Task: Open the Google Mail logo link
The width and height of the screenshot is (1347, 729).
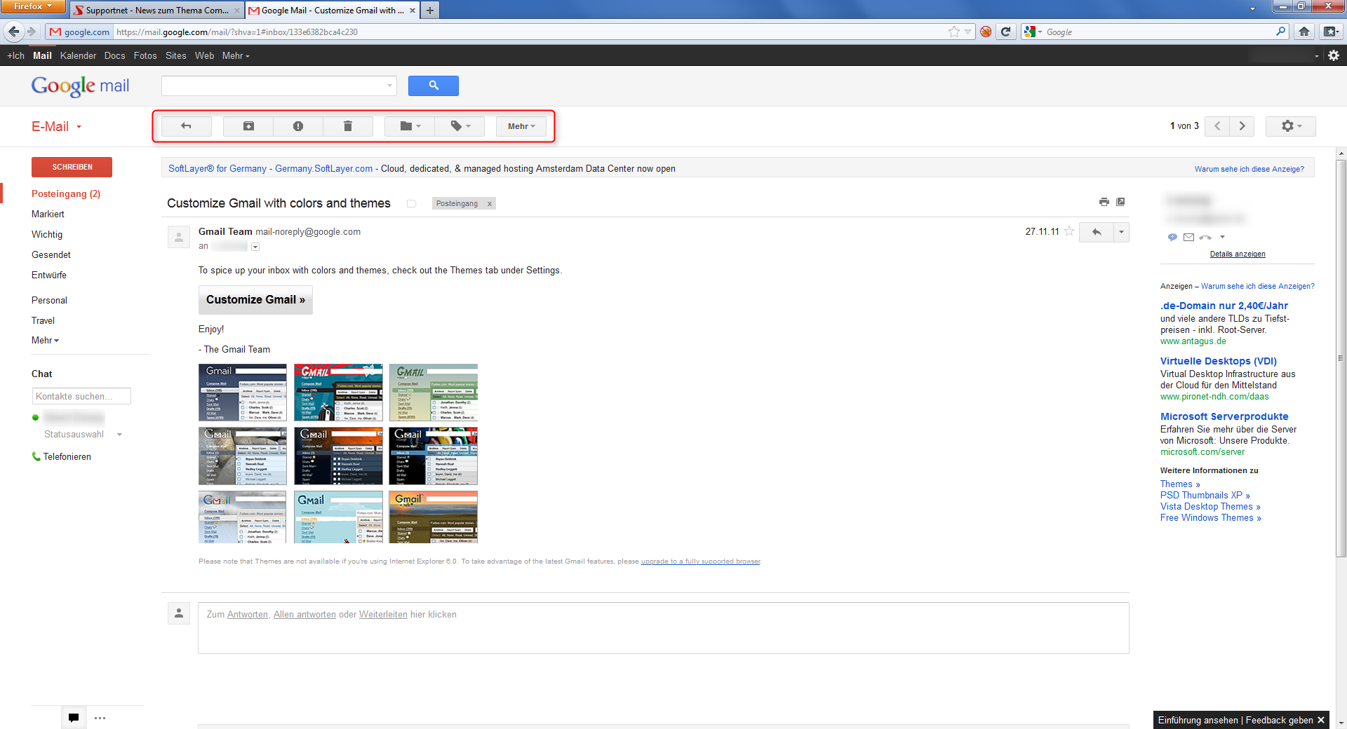Action: tap(80, 86)
